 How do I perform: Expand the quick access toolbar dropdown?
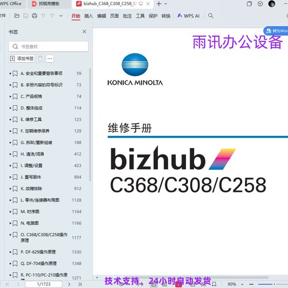[x=61, y=16]
